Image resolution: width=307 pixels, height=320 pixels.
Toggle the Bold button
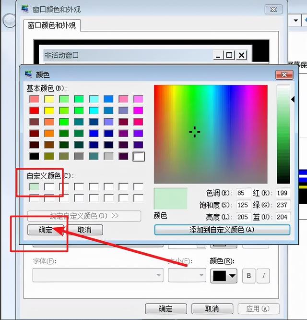(249, 276)
